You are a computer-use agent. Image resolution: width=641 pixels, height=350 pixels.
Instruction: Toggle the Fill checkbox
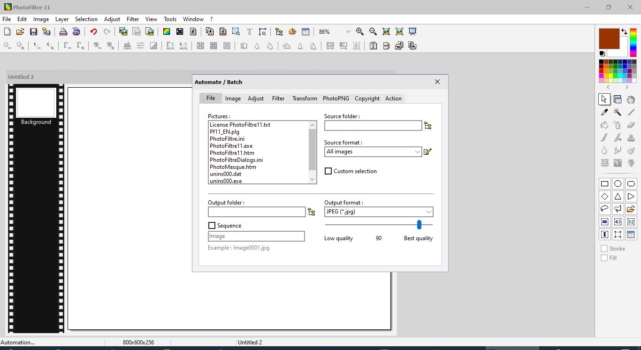[604, 258]
